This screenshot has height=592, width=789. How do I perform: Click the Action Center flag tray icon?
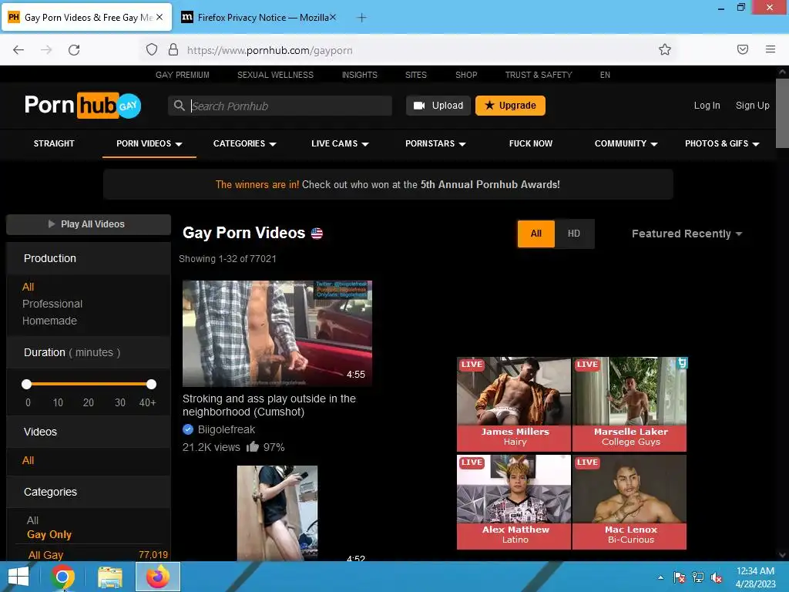[x=680, y=577]
